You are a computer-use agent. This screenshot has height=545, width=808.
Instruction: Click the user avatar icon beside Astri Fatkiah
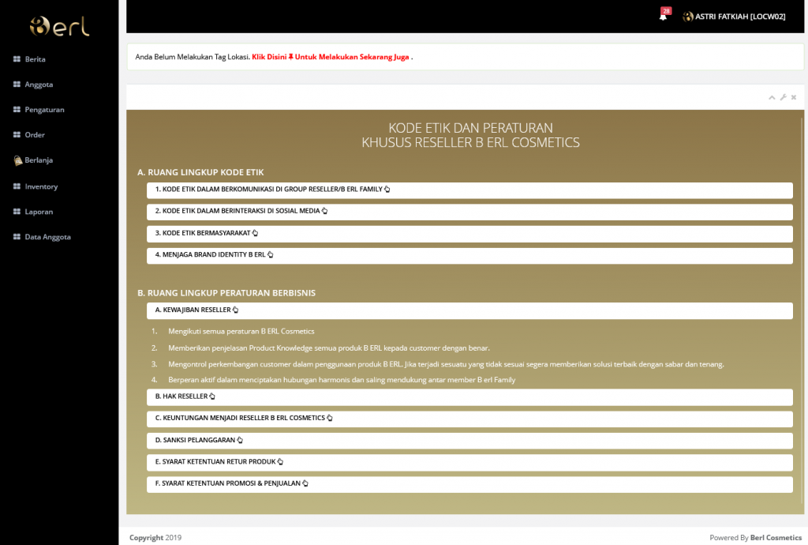pyautogui.click(x=687, y=17)
